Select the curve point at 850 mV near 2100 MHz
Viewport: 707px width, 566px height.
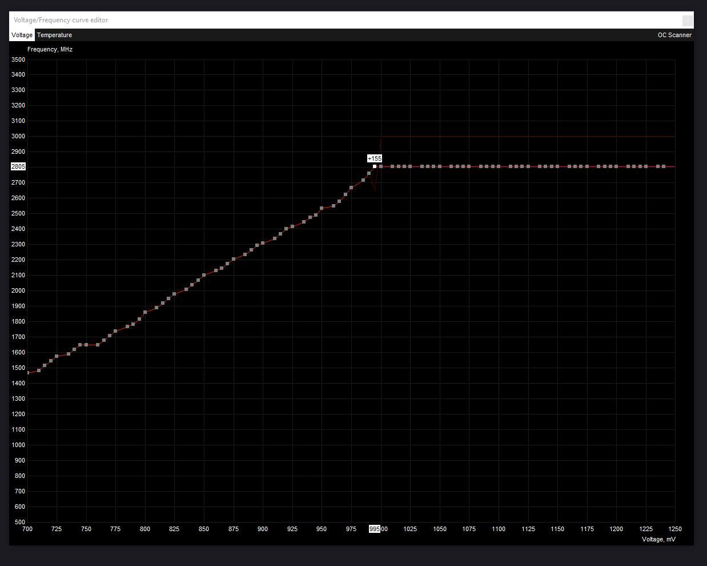204,275
